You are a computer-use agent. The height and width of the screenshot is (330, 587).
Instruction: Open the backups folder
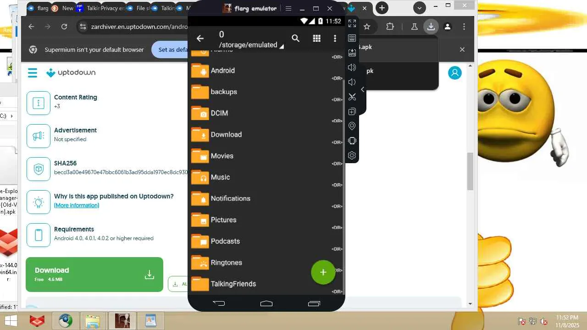267,92
